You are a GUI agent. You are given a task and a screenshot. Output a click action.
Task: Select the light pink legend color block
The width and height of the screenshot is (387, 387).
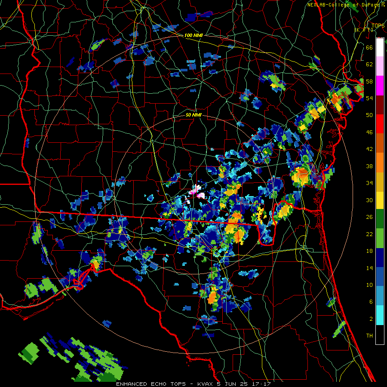point(380,66)
